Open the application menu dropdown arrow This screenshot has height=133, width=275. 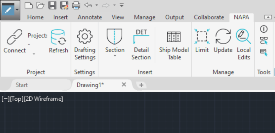pos(17,10)
